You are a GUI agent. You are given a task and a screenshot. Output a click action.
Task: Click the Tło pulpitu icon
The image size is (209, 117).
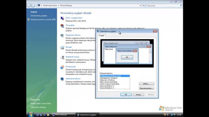tap(62, 26)
